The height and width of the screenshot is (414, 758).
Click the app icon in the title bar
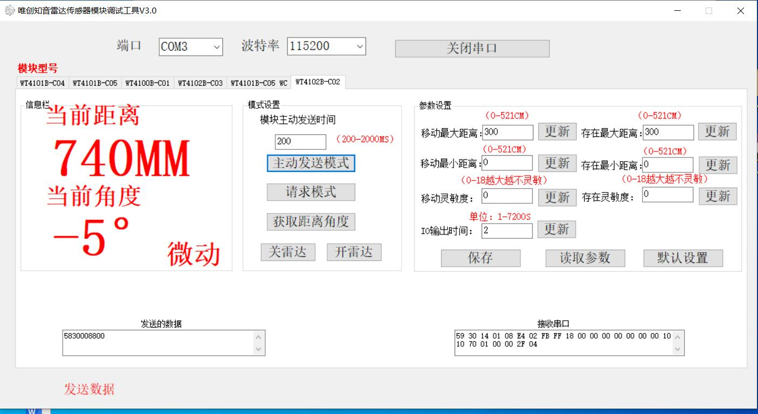(10, 11)
